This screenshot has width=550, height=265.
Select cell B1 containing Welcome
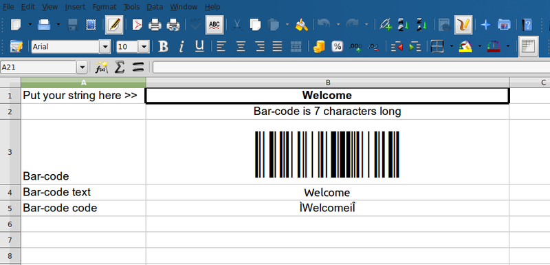pos(327,96)
